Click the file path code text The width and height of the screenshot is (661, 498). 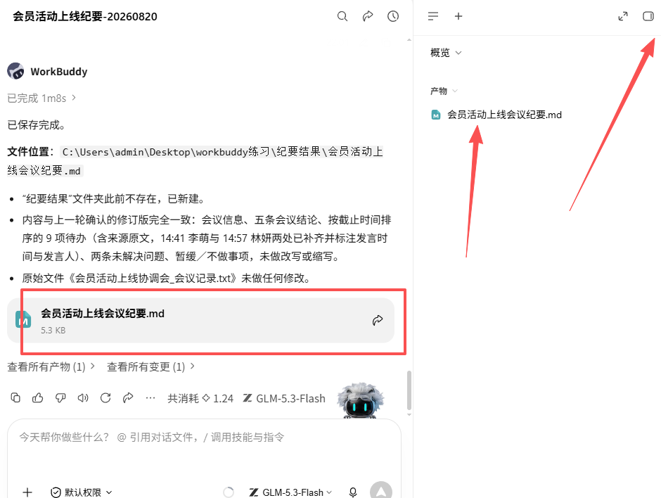tap(195, 161)
